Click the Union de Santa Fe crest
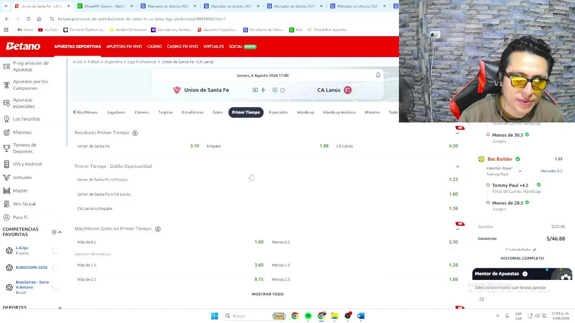The height and width of the screenshot is (323, 575). (x=177, y=90)
